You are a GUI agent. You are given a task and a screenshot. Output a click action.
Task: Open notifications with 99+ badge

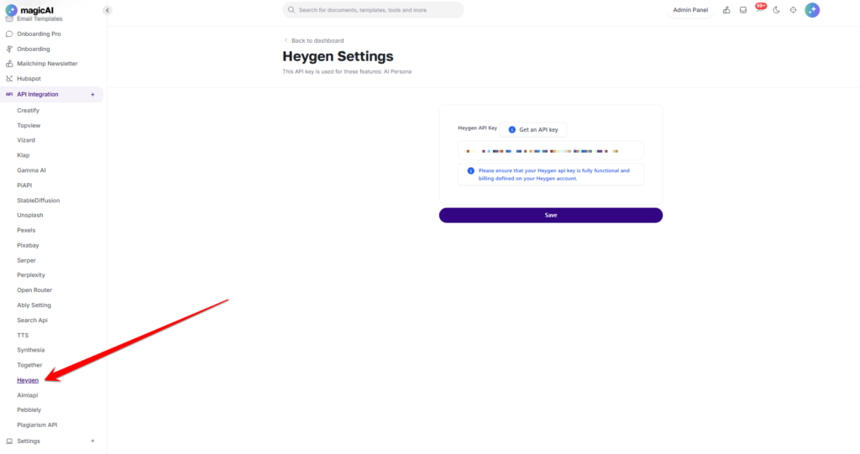tap(759, 9)
